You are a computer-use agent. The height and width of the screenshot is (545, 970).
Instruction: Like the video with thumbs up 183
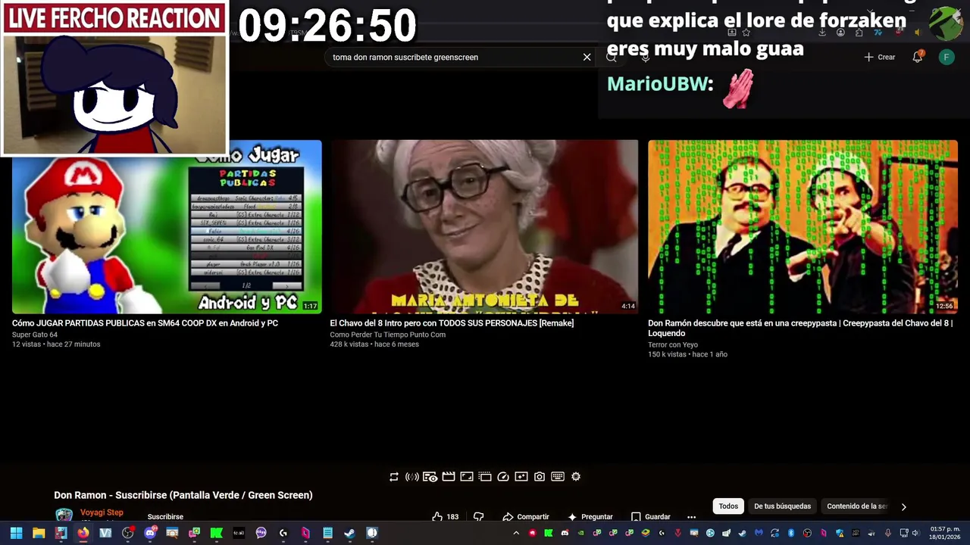coord(446,517)
